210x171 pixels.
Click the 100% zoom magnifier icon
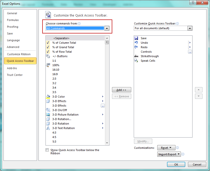48,65
